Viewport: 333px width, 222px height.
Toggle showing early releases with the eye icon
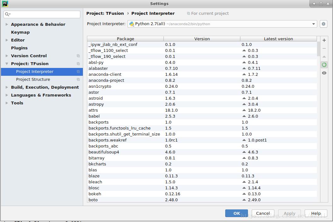(324, 73)
